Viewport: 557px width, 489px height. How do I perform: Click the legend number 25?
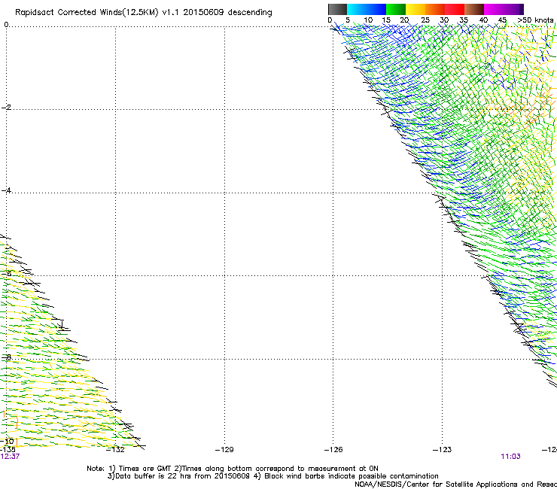[425, 20]
